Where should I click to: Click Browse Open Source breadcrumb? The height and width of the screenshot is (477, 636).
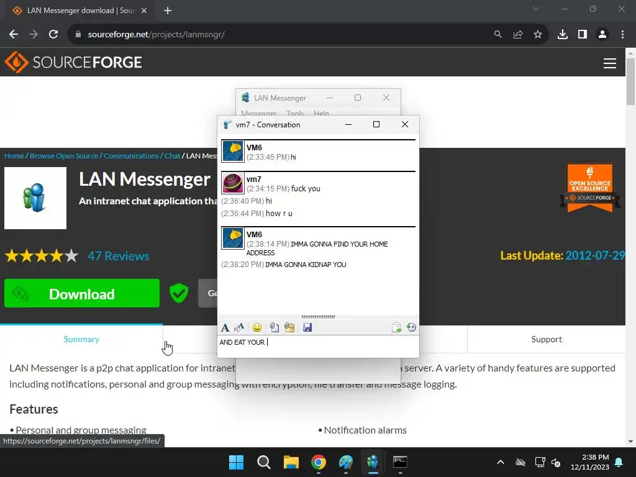64,156
